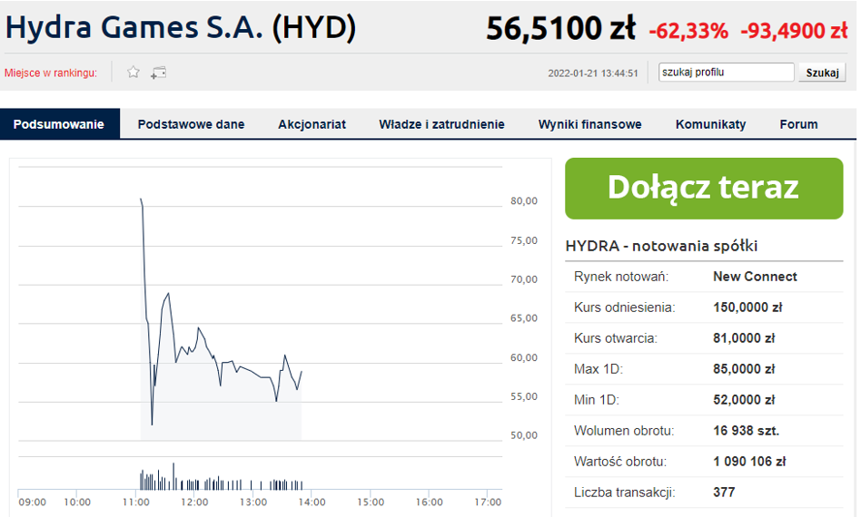Open the Podsumowanie tab

tap(59, 124)
